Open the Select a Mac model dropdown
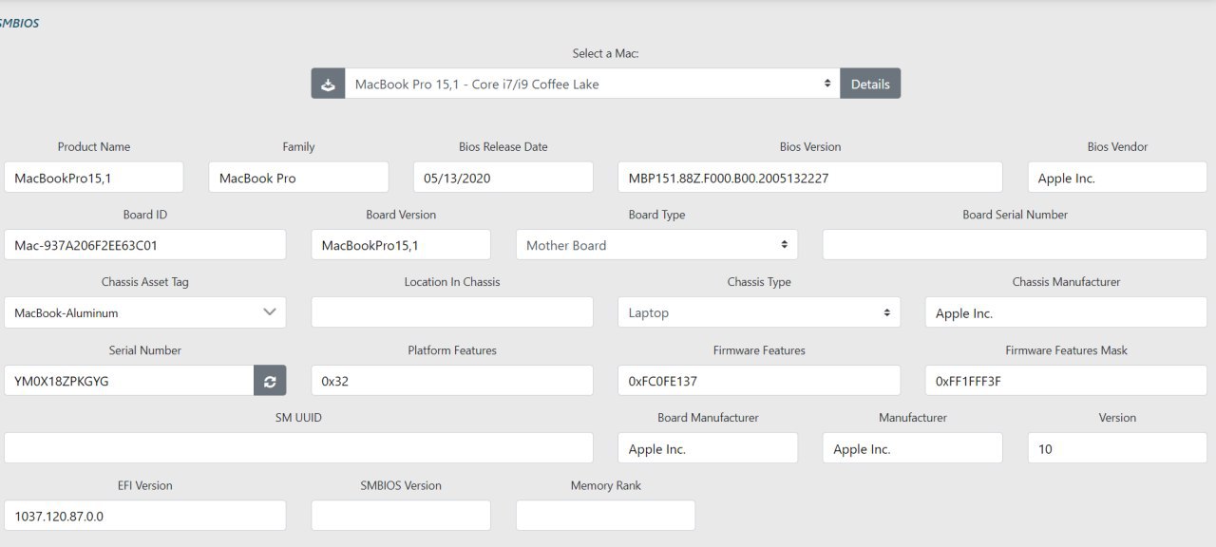Viewport: 1216px width, 547px height. click(x=593, y=84)
